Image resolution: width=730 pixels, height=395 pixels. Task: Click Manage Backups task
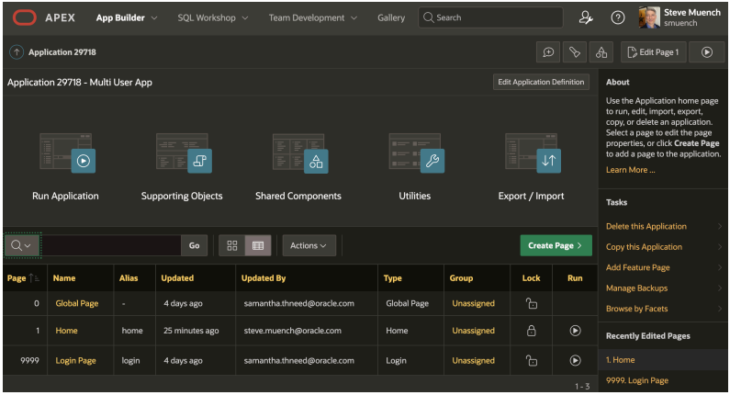(x=636, y=288)
